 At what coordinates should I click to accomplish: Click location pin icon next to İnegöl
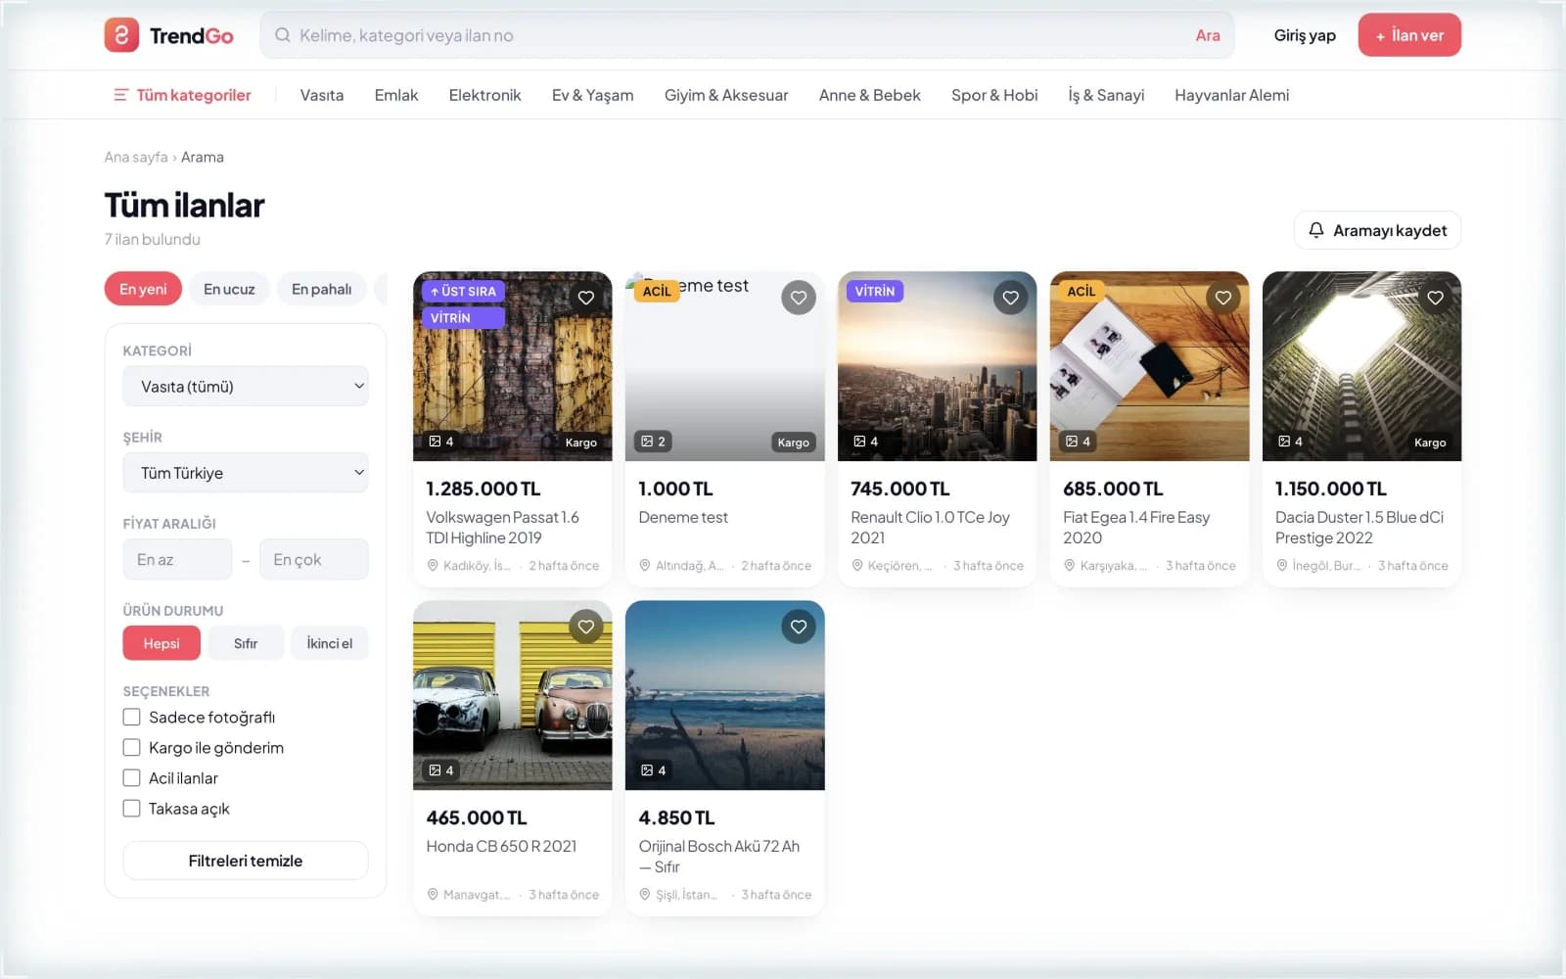1282,566
